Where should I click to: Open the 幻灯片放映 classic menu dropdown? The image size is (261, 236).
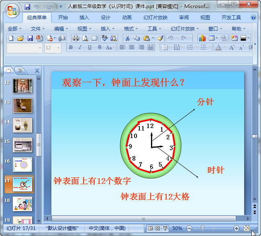185,29
